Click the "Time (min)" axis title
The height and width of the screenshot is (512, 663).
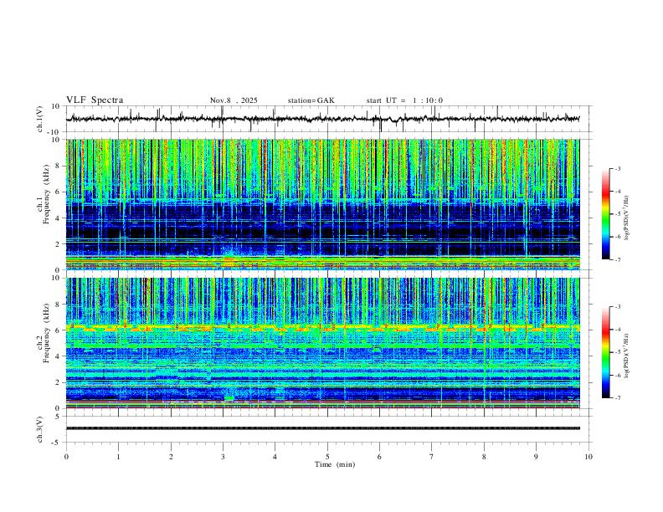335,464
